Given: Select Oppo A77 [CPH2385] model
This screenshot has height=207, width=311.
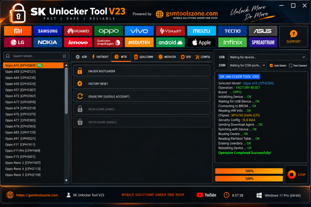Looking at the screenshot, I should pos(33,120).
